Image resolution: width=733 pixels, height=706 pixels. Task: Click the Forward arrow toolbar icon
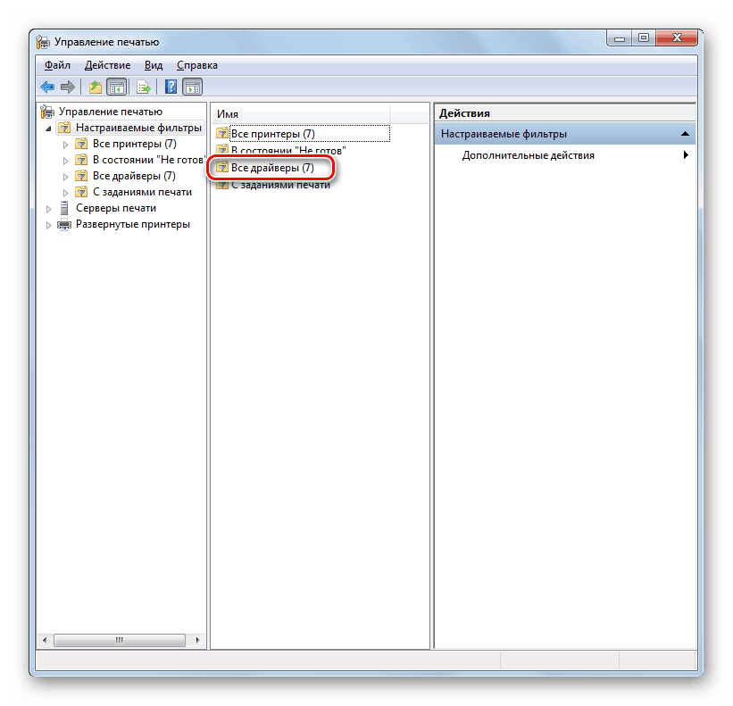[68, 87]
